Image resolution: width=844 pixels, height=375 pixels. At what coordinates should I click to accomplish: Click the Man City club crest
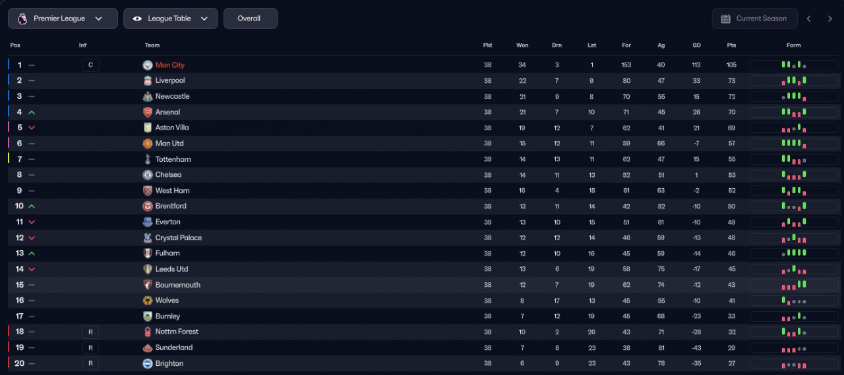pyautogui.click(x=148, y=65)
